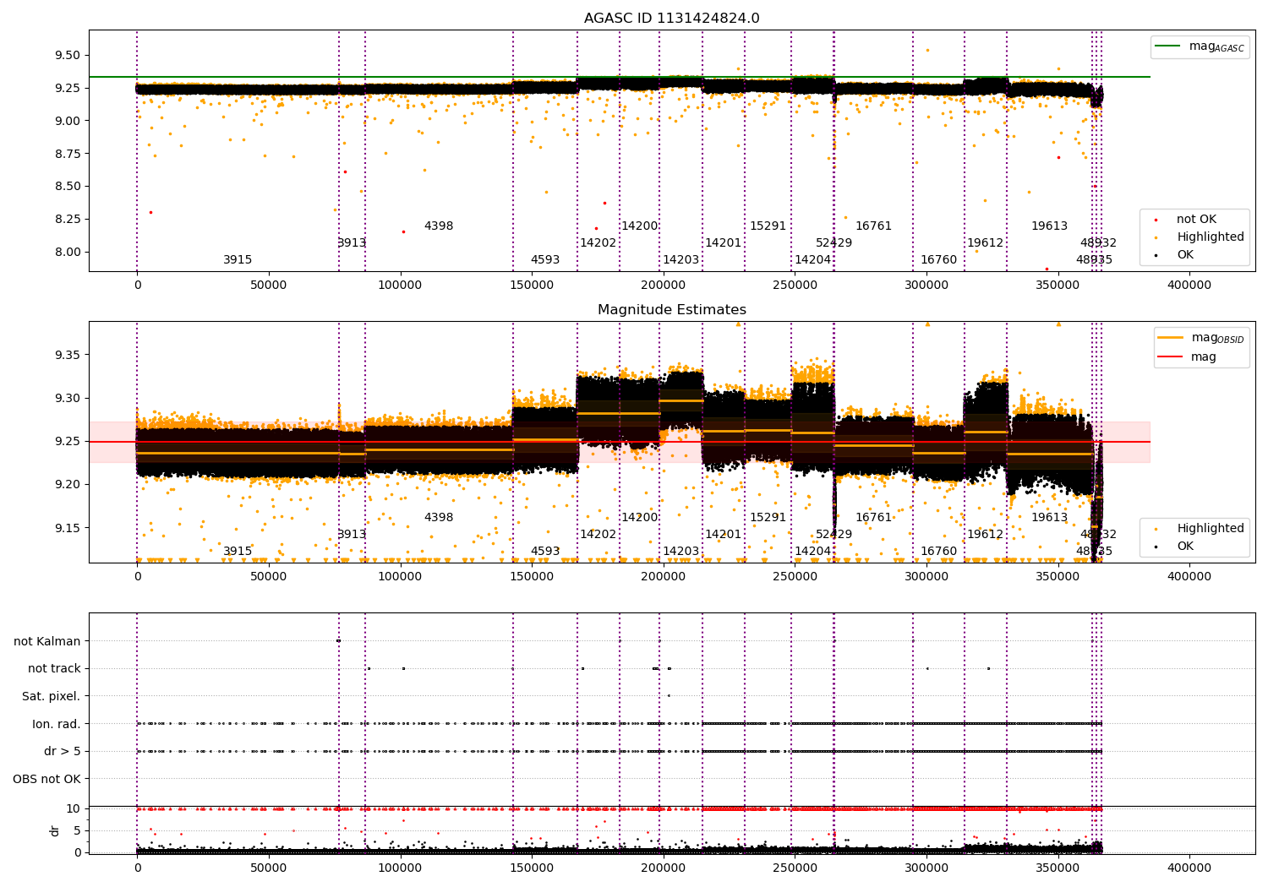Click the 9.15 y-axis tick in Magnitude Estimates plot
1268x887 pixels.
pos(68,528)
